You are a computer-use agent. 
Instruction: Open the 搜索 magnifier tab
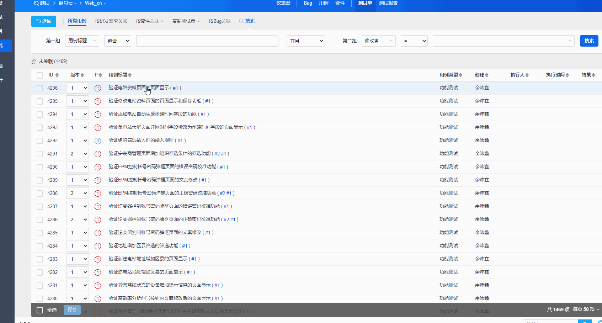coord(247,21)
